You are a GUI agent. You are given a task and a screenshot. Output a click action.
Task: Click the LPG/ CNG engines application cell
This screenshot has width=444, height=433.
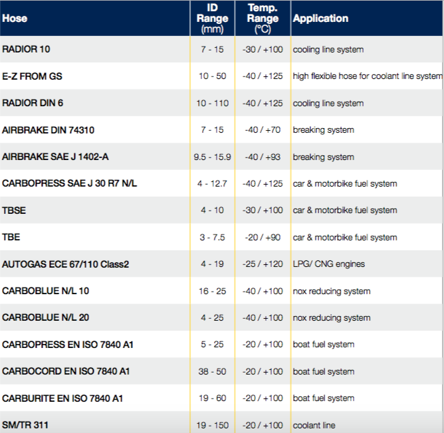pyautogui.click(x=328, y=264)
